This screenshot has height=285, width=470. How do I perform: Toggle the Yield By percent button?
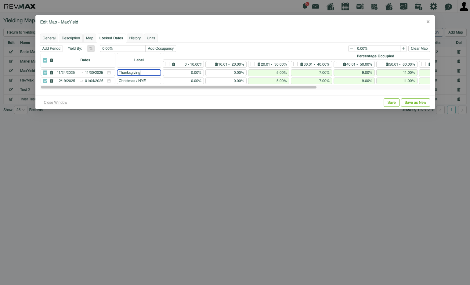click(x=91, y=49)
